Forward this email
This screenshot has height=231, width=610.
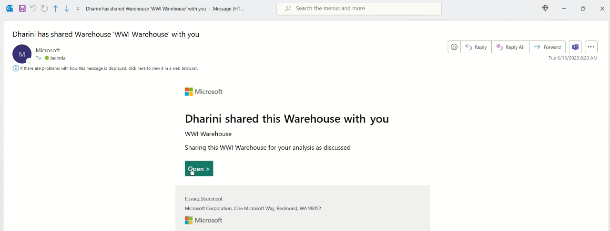[547, 47]
